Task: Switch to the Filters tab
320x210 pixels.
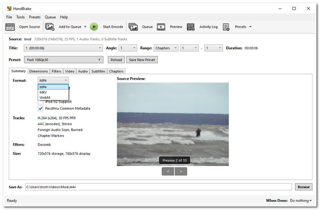Action: pyautogui.click(x=57, y=71)
